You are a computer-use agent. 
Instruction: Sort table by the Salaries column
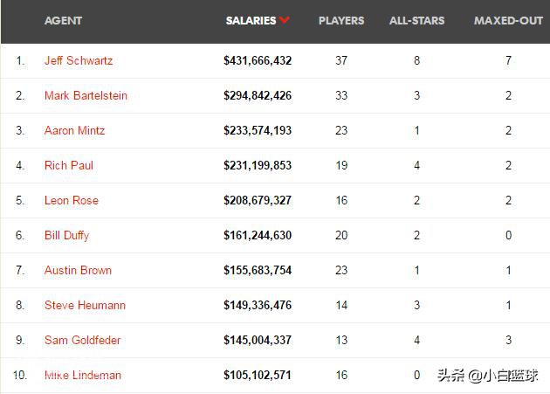[251, 21]
